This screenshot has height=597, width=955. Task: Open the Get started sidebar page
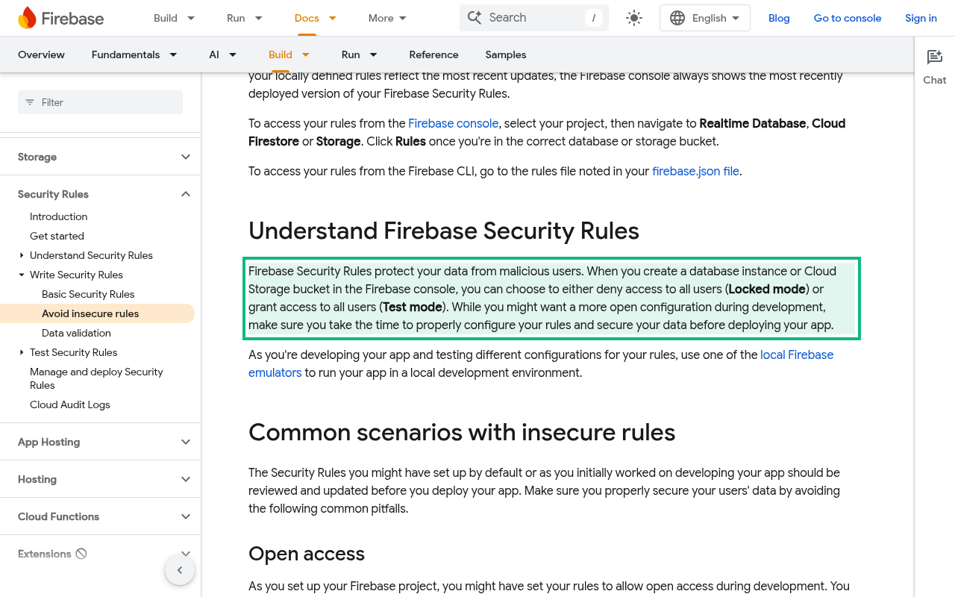(57, 236)
